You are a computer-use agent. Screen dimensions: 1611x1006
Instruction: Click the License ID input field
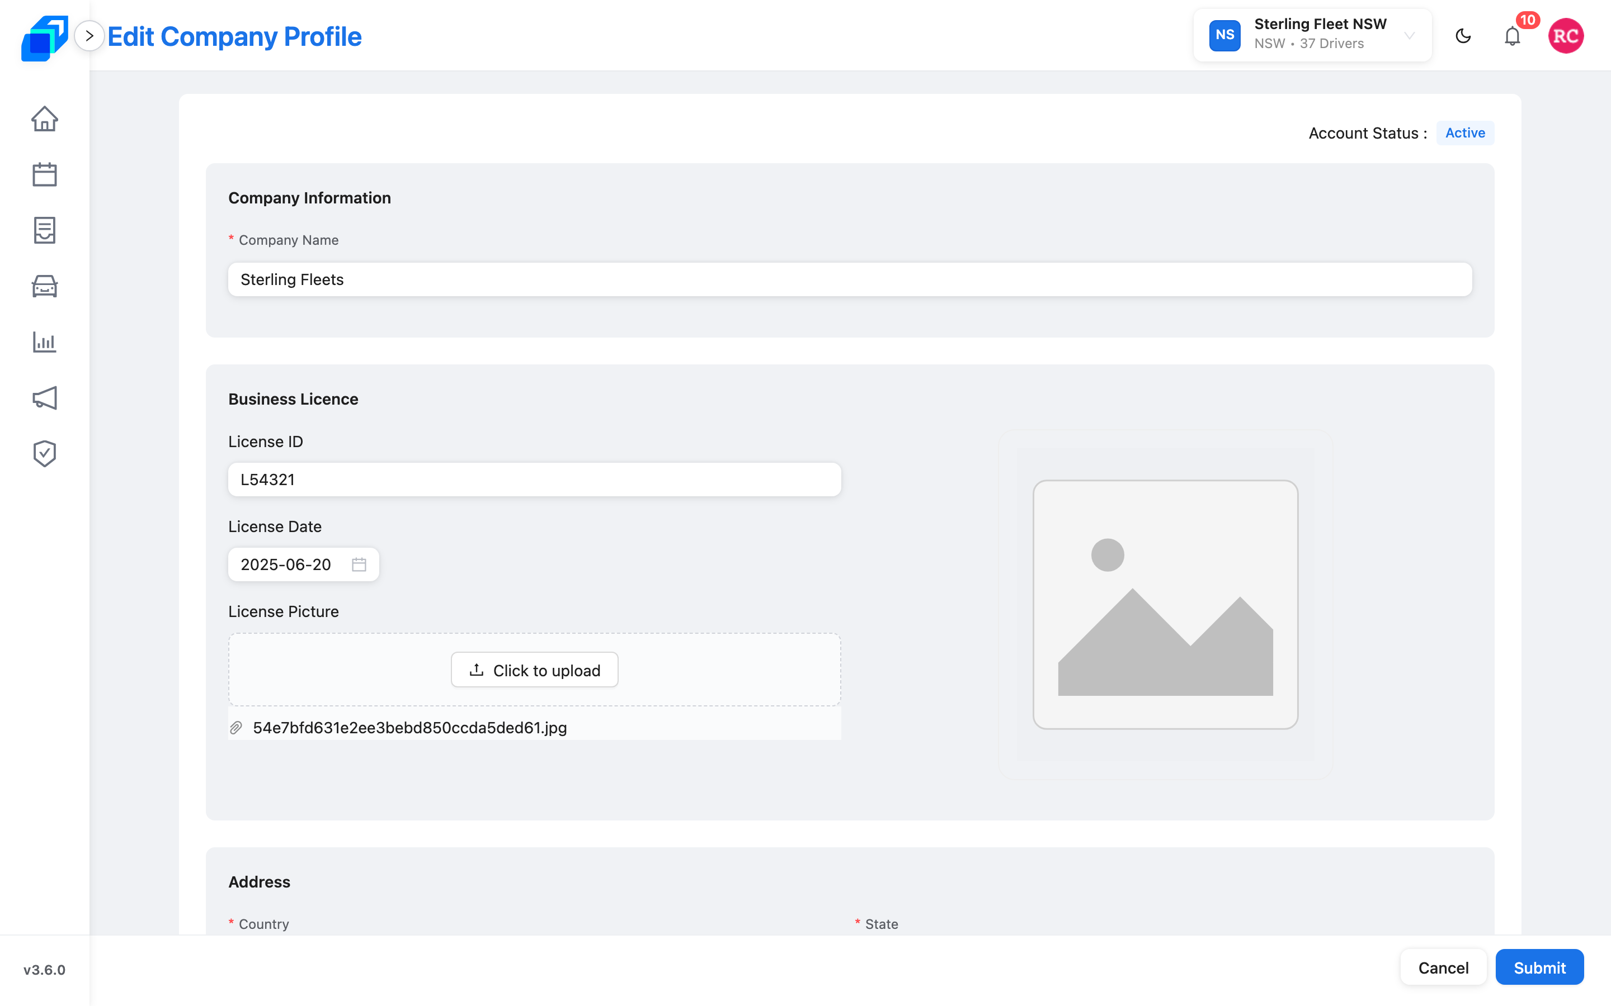click(x=535, y=480)
